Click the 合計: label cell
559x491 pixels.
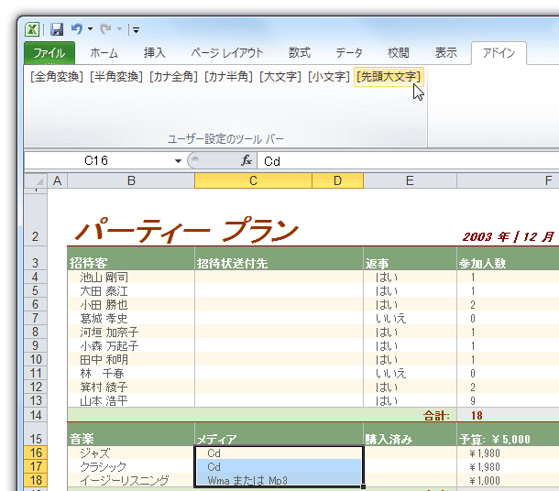(436, 415)
